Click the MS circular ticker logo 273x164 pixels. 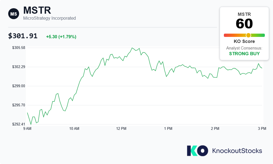(13, 13)
